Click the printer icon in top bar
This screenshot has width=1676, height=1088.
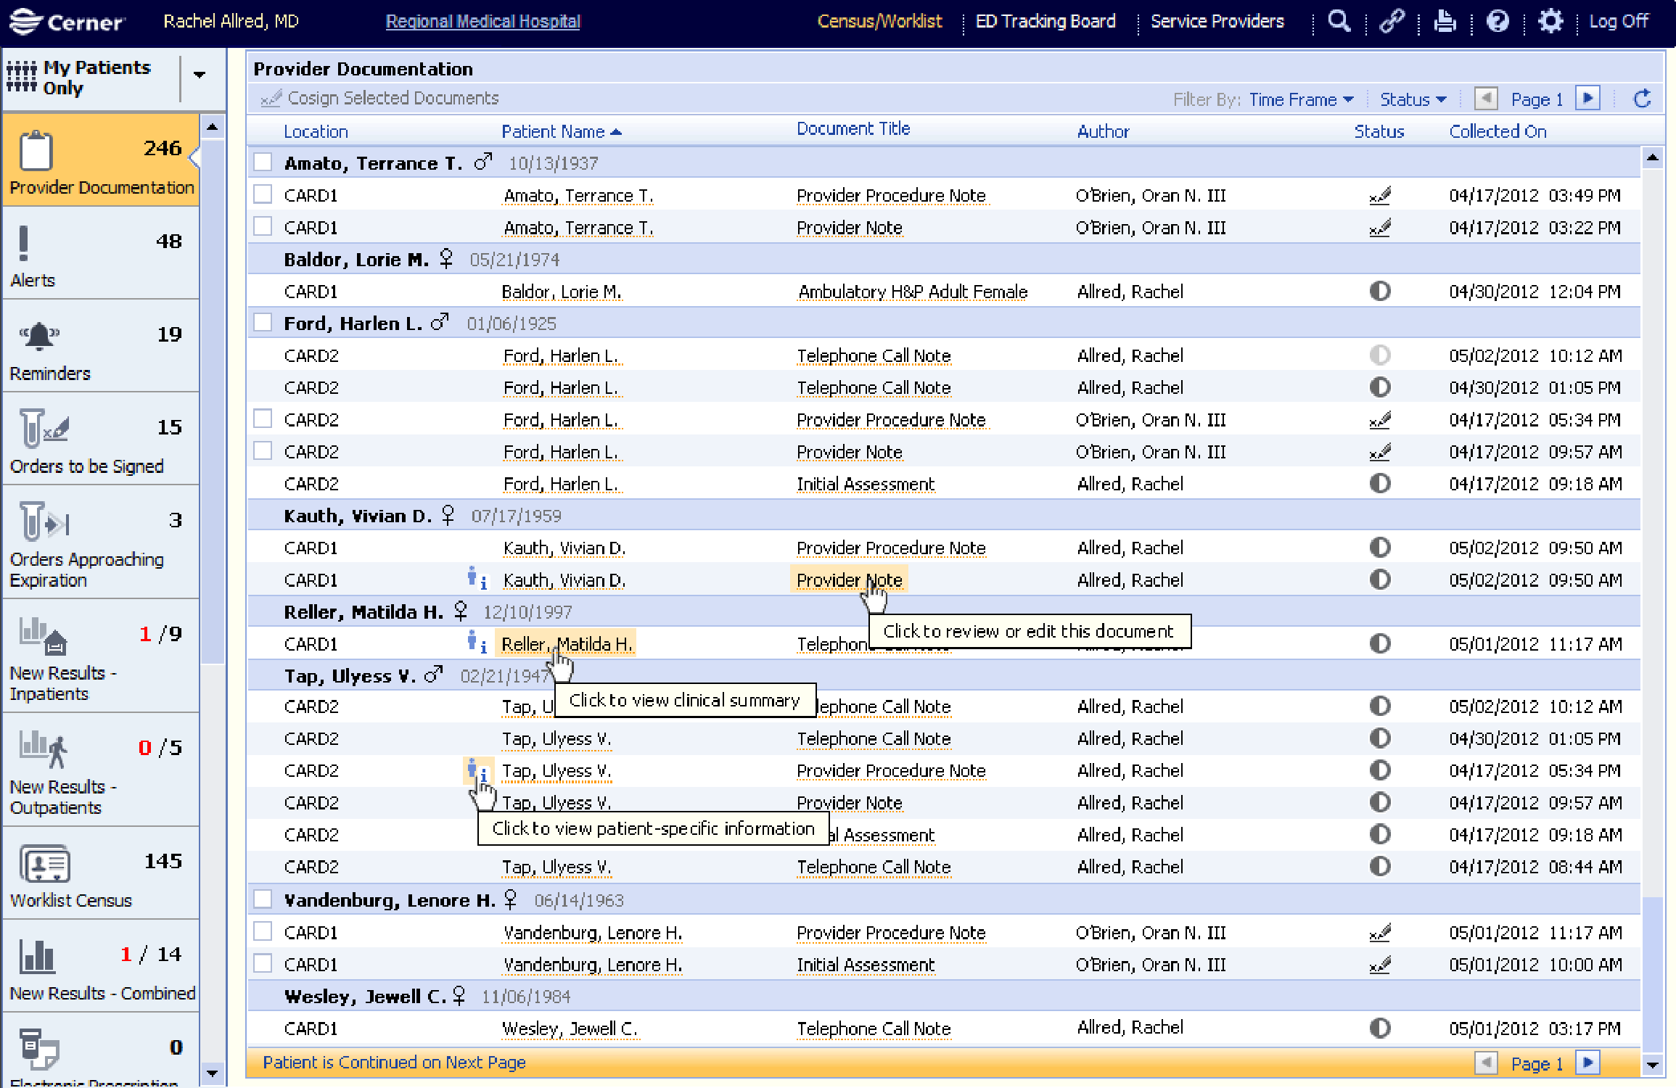[x=1444, y=21]
